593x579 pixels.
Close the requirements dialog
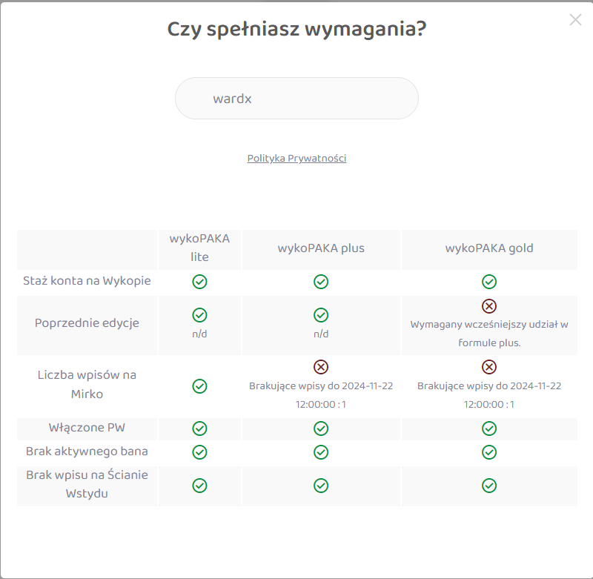click(575, 20)
